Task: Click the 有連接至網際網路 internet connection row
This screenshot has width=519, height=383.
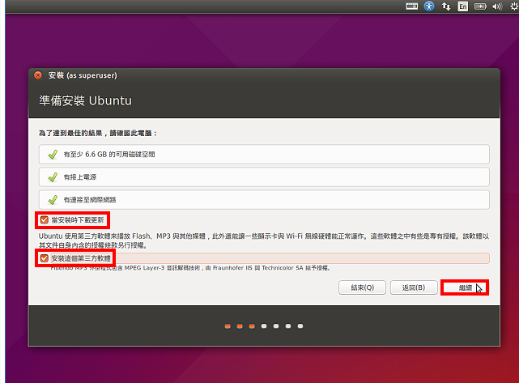Action: [x=264, y=200]
